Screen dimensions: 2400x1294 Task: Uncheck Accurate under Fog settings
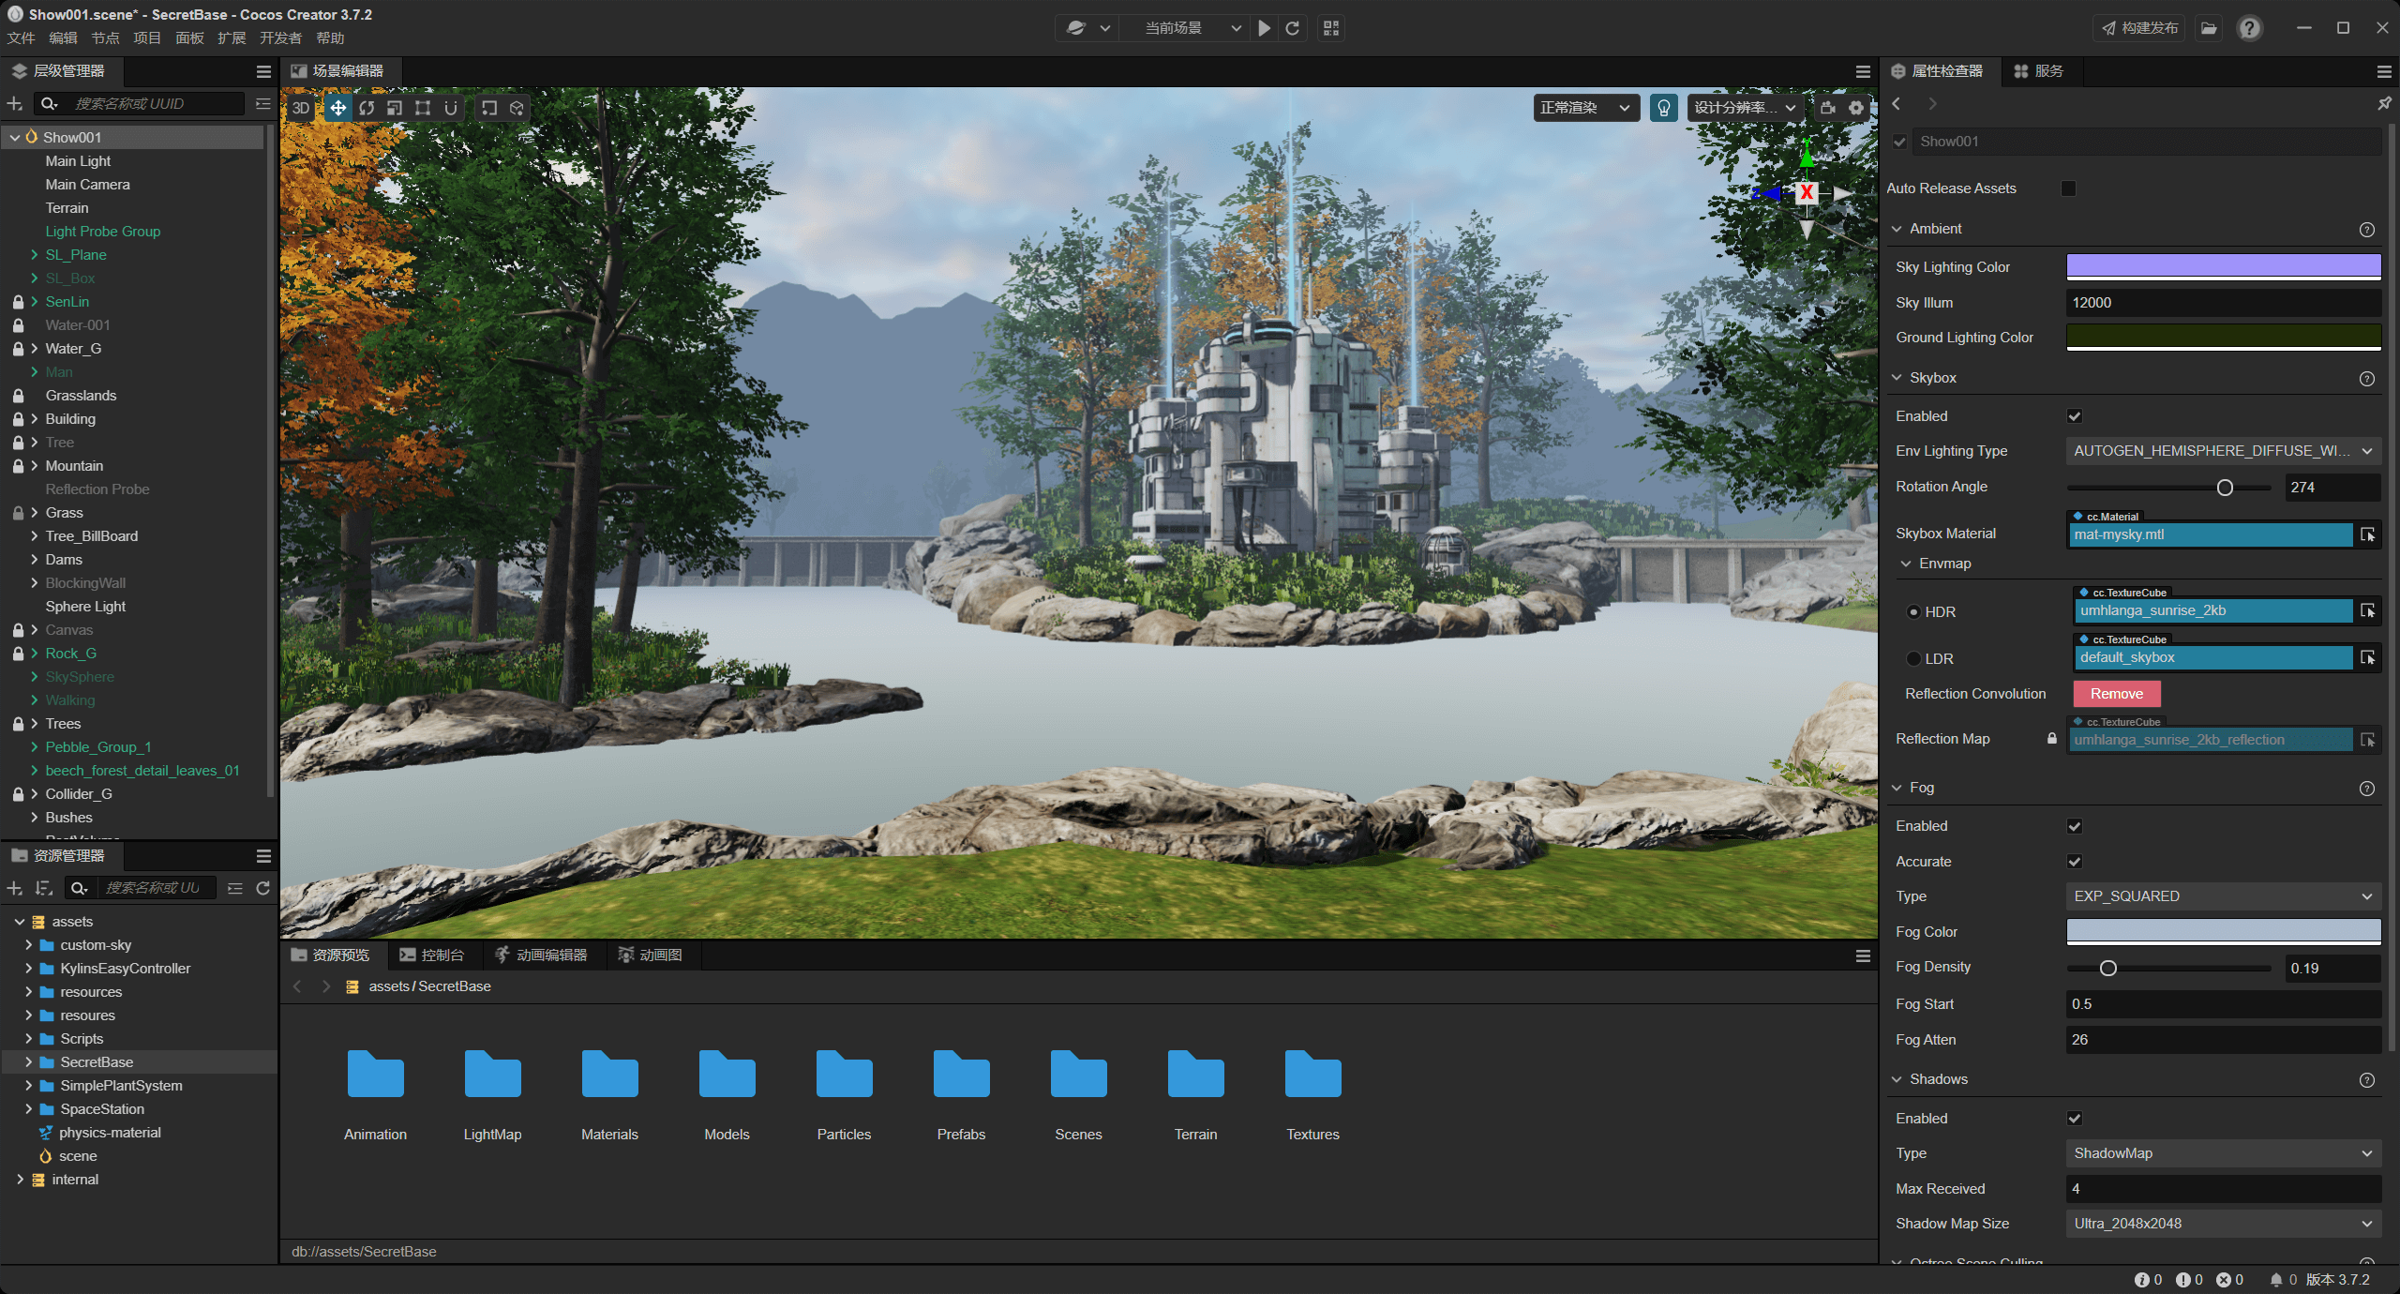pos(2075,861)
